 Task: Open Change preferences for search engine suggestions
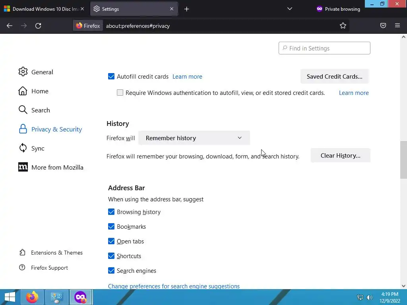coord(174,286)
